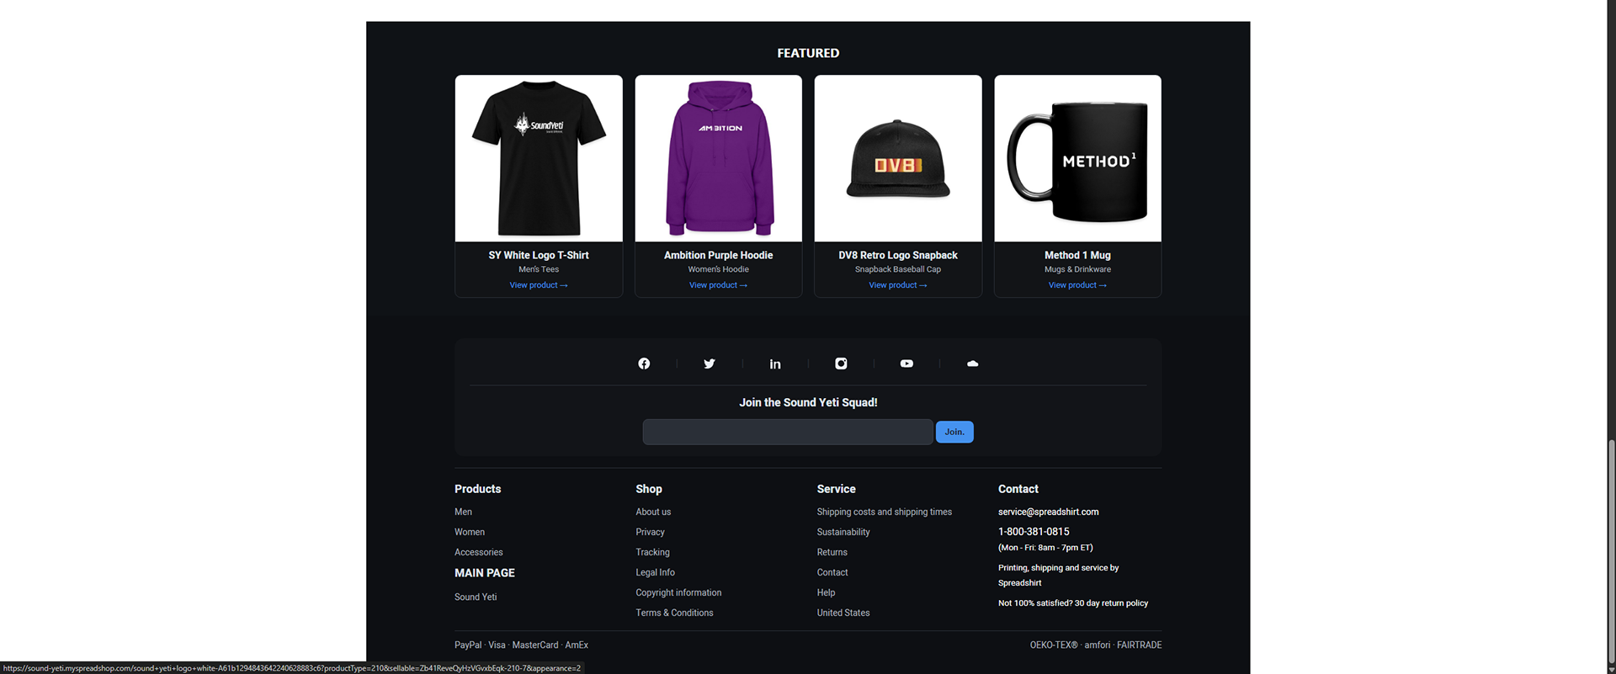Image resolution: width=1616 pixels, height=674 pixels.
Task: View product link for Ambition Purple Hoodie
Action: tap(718, 285)
